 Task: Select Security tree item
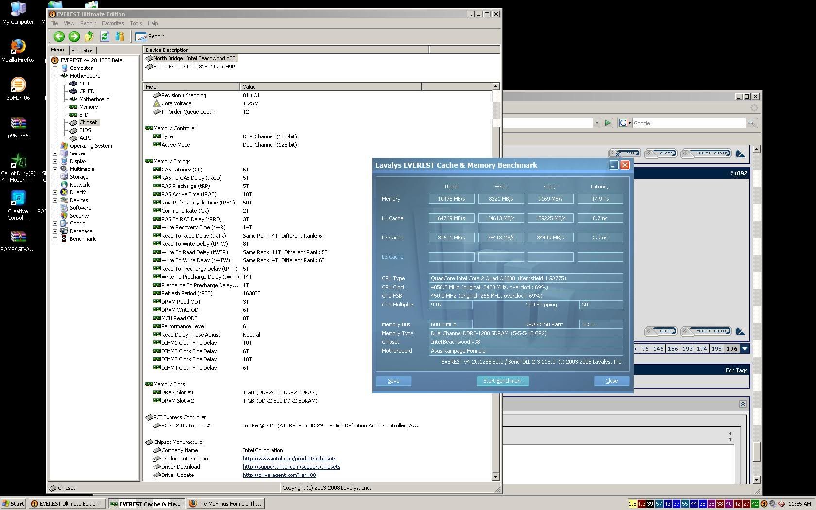[79, 216]
